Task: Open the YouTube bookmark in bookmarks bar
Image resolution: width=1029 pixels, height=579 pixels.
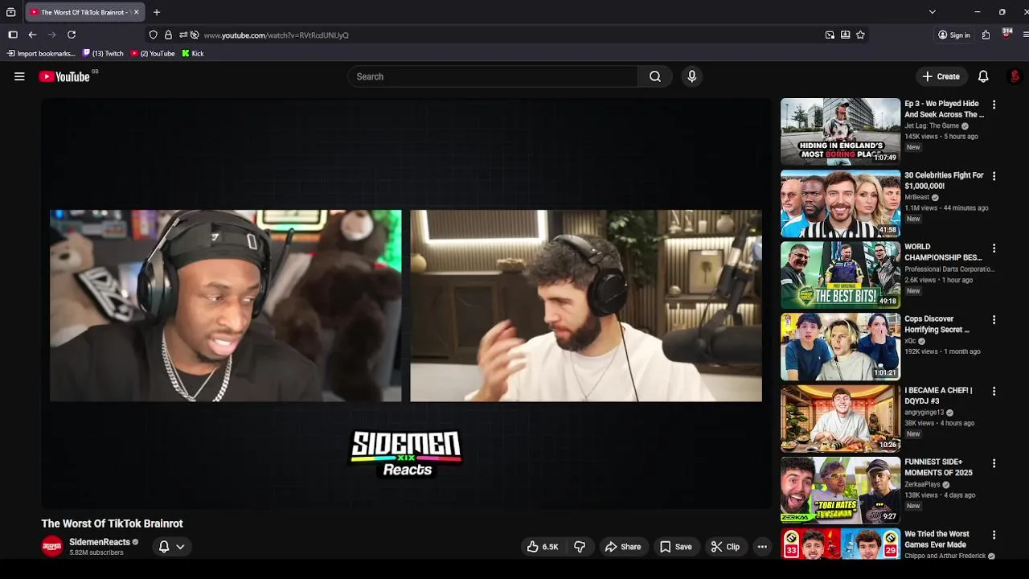Action: pos(153,53)
